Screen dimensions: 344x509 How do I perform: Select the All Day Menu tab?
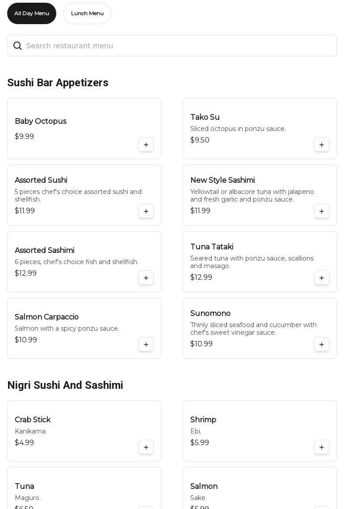click(x=32, y=13)
